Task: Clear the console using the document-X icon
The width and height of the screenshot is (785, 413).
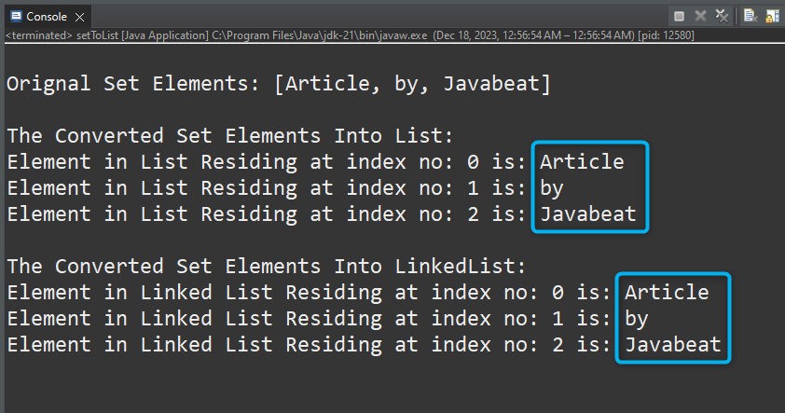Action: [x=750, y=16]
